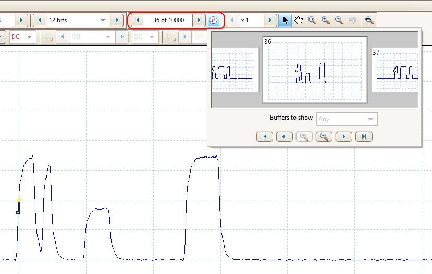Expand the 12 bits resolution dropdown
This screenshot has width=432, height=274.
point(102,20)
